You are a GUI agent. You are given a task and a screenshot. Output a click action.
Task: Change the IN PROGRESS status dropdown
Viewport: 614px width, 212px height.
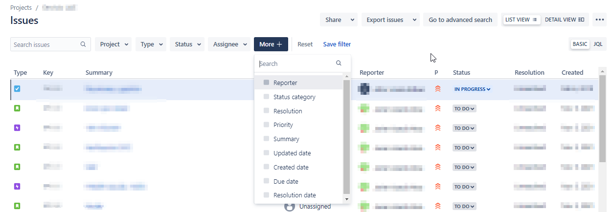tap(473, 89)
